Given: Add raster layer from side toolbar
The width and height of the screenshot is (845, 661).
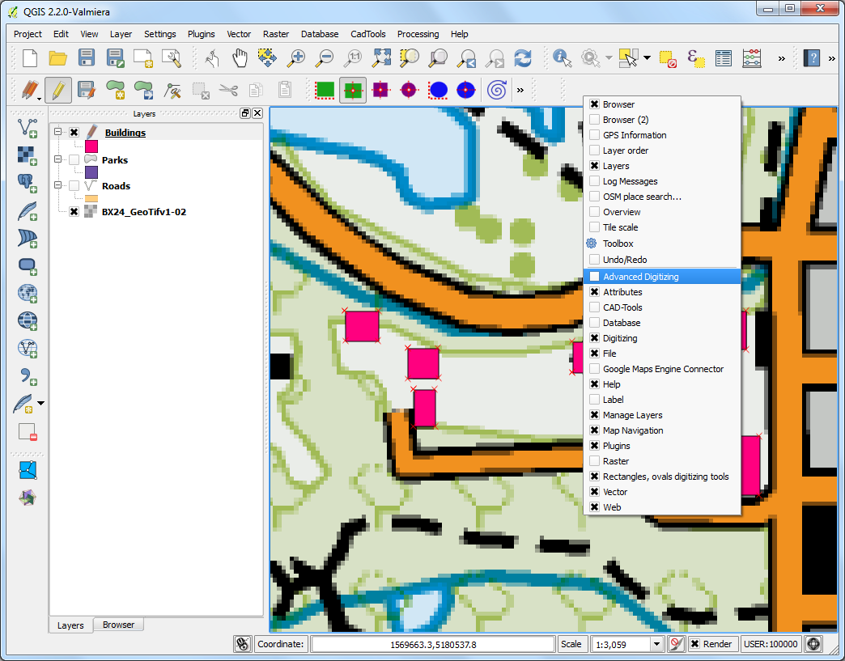Looking at the screenshot, I should [28, 155].
